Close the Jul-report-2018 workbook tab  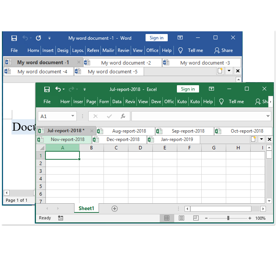pos(92,131)
